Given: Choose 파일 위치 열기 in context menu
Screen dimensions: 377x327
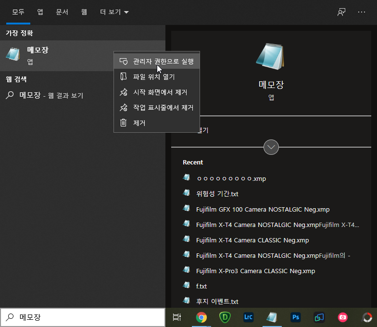Looking at the screenshot, I should [157, 77].
